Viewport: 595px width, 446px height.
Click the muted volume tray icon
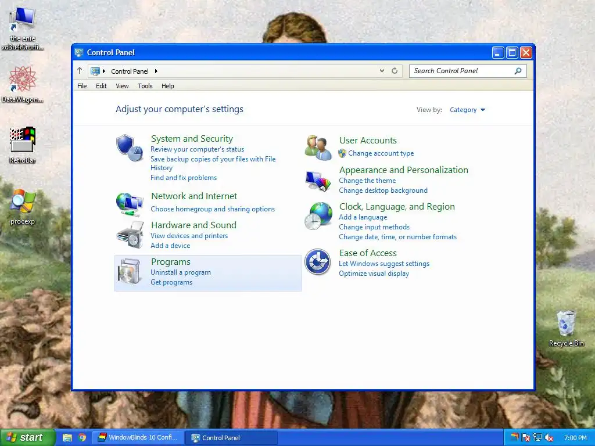549,438
